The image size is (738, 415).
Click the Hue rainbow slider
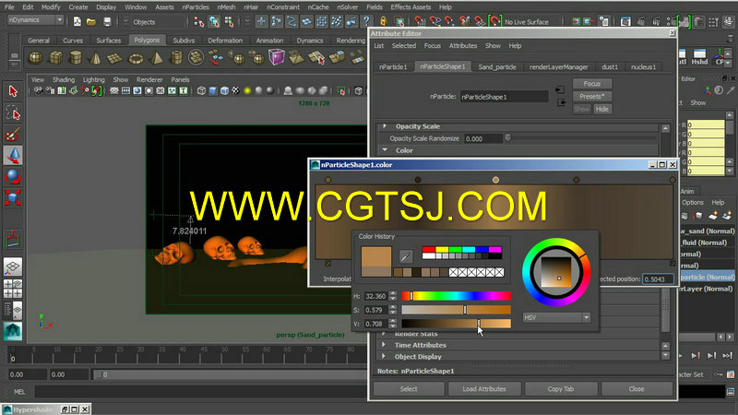(456, 295)
